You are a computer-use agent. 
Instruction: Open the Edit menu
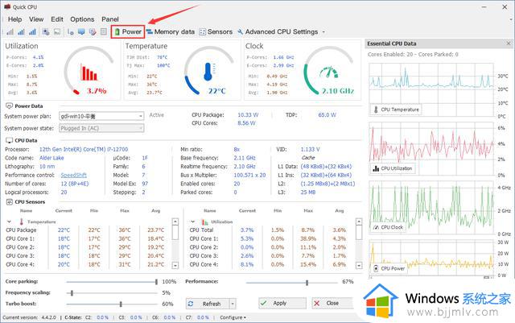click(57, 19)
